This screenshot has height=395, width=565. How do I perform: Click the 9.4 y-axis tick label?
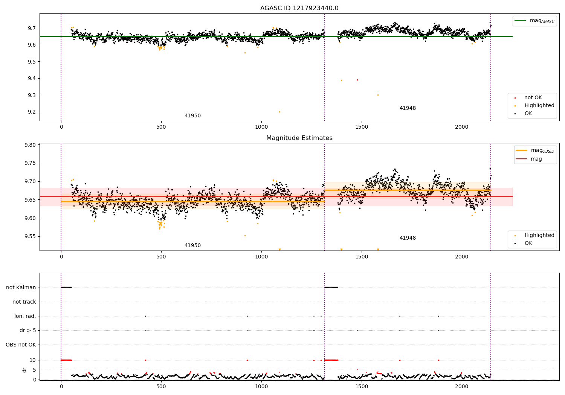tap(32, 79)
